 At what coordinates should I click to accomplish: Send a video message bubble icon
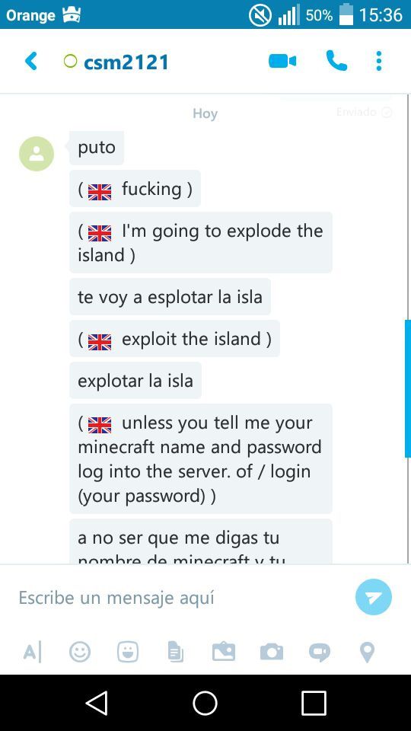tap(320, 653)
